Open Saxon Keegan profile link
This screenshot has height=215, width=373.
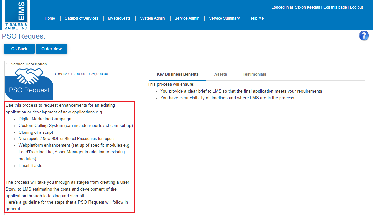point(307,7)
